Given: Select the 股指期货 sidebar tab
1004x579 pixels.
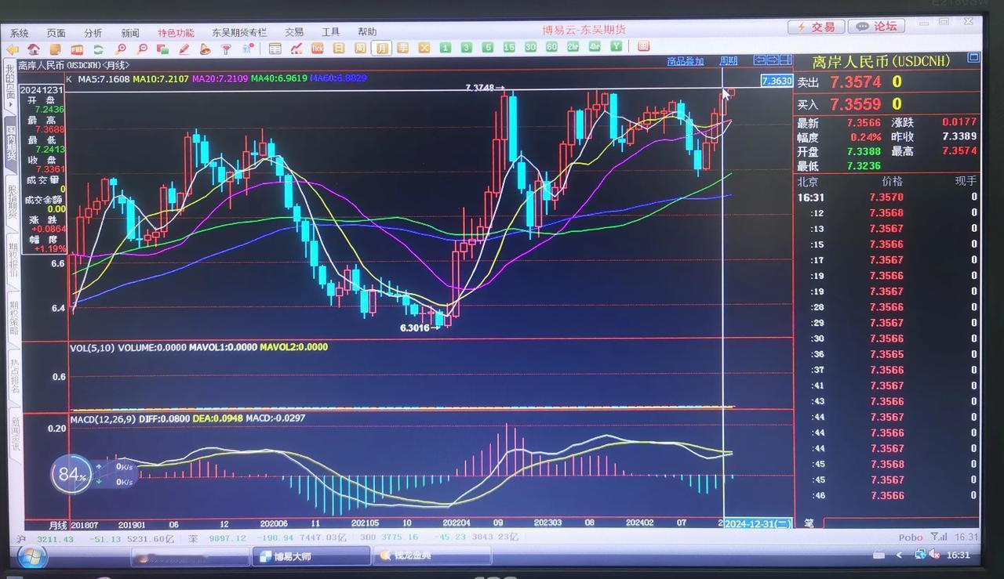Looking at the screenshot, I should coord(12,202).
